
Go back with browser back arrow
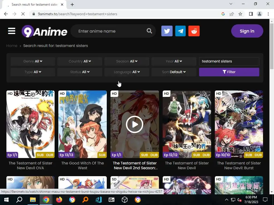(6, 14)
